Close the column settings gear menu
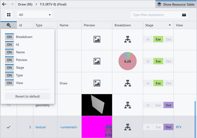197x138 pixels. [x=9, y=25]
